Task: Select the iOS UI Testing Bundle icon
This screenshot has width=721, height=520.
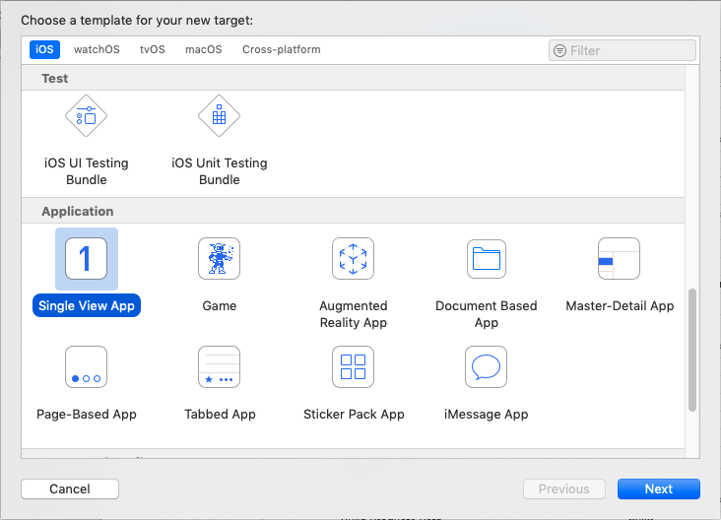Action: pos(86,117)
